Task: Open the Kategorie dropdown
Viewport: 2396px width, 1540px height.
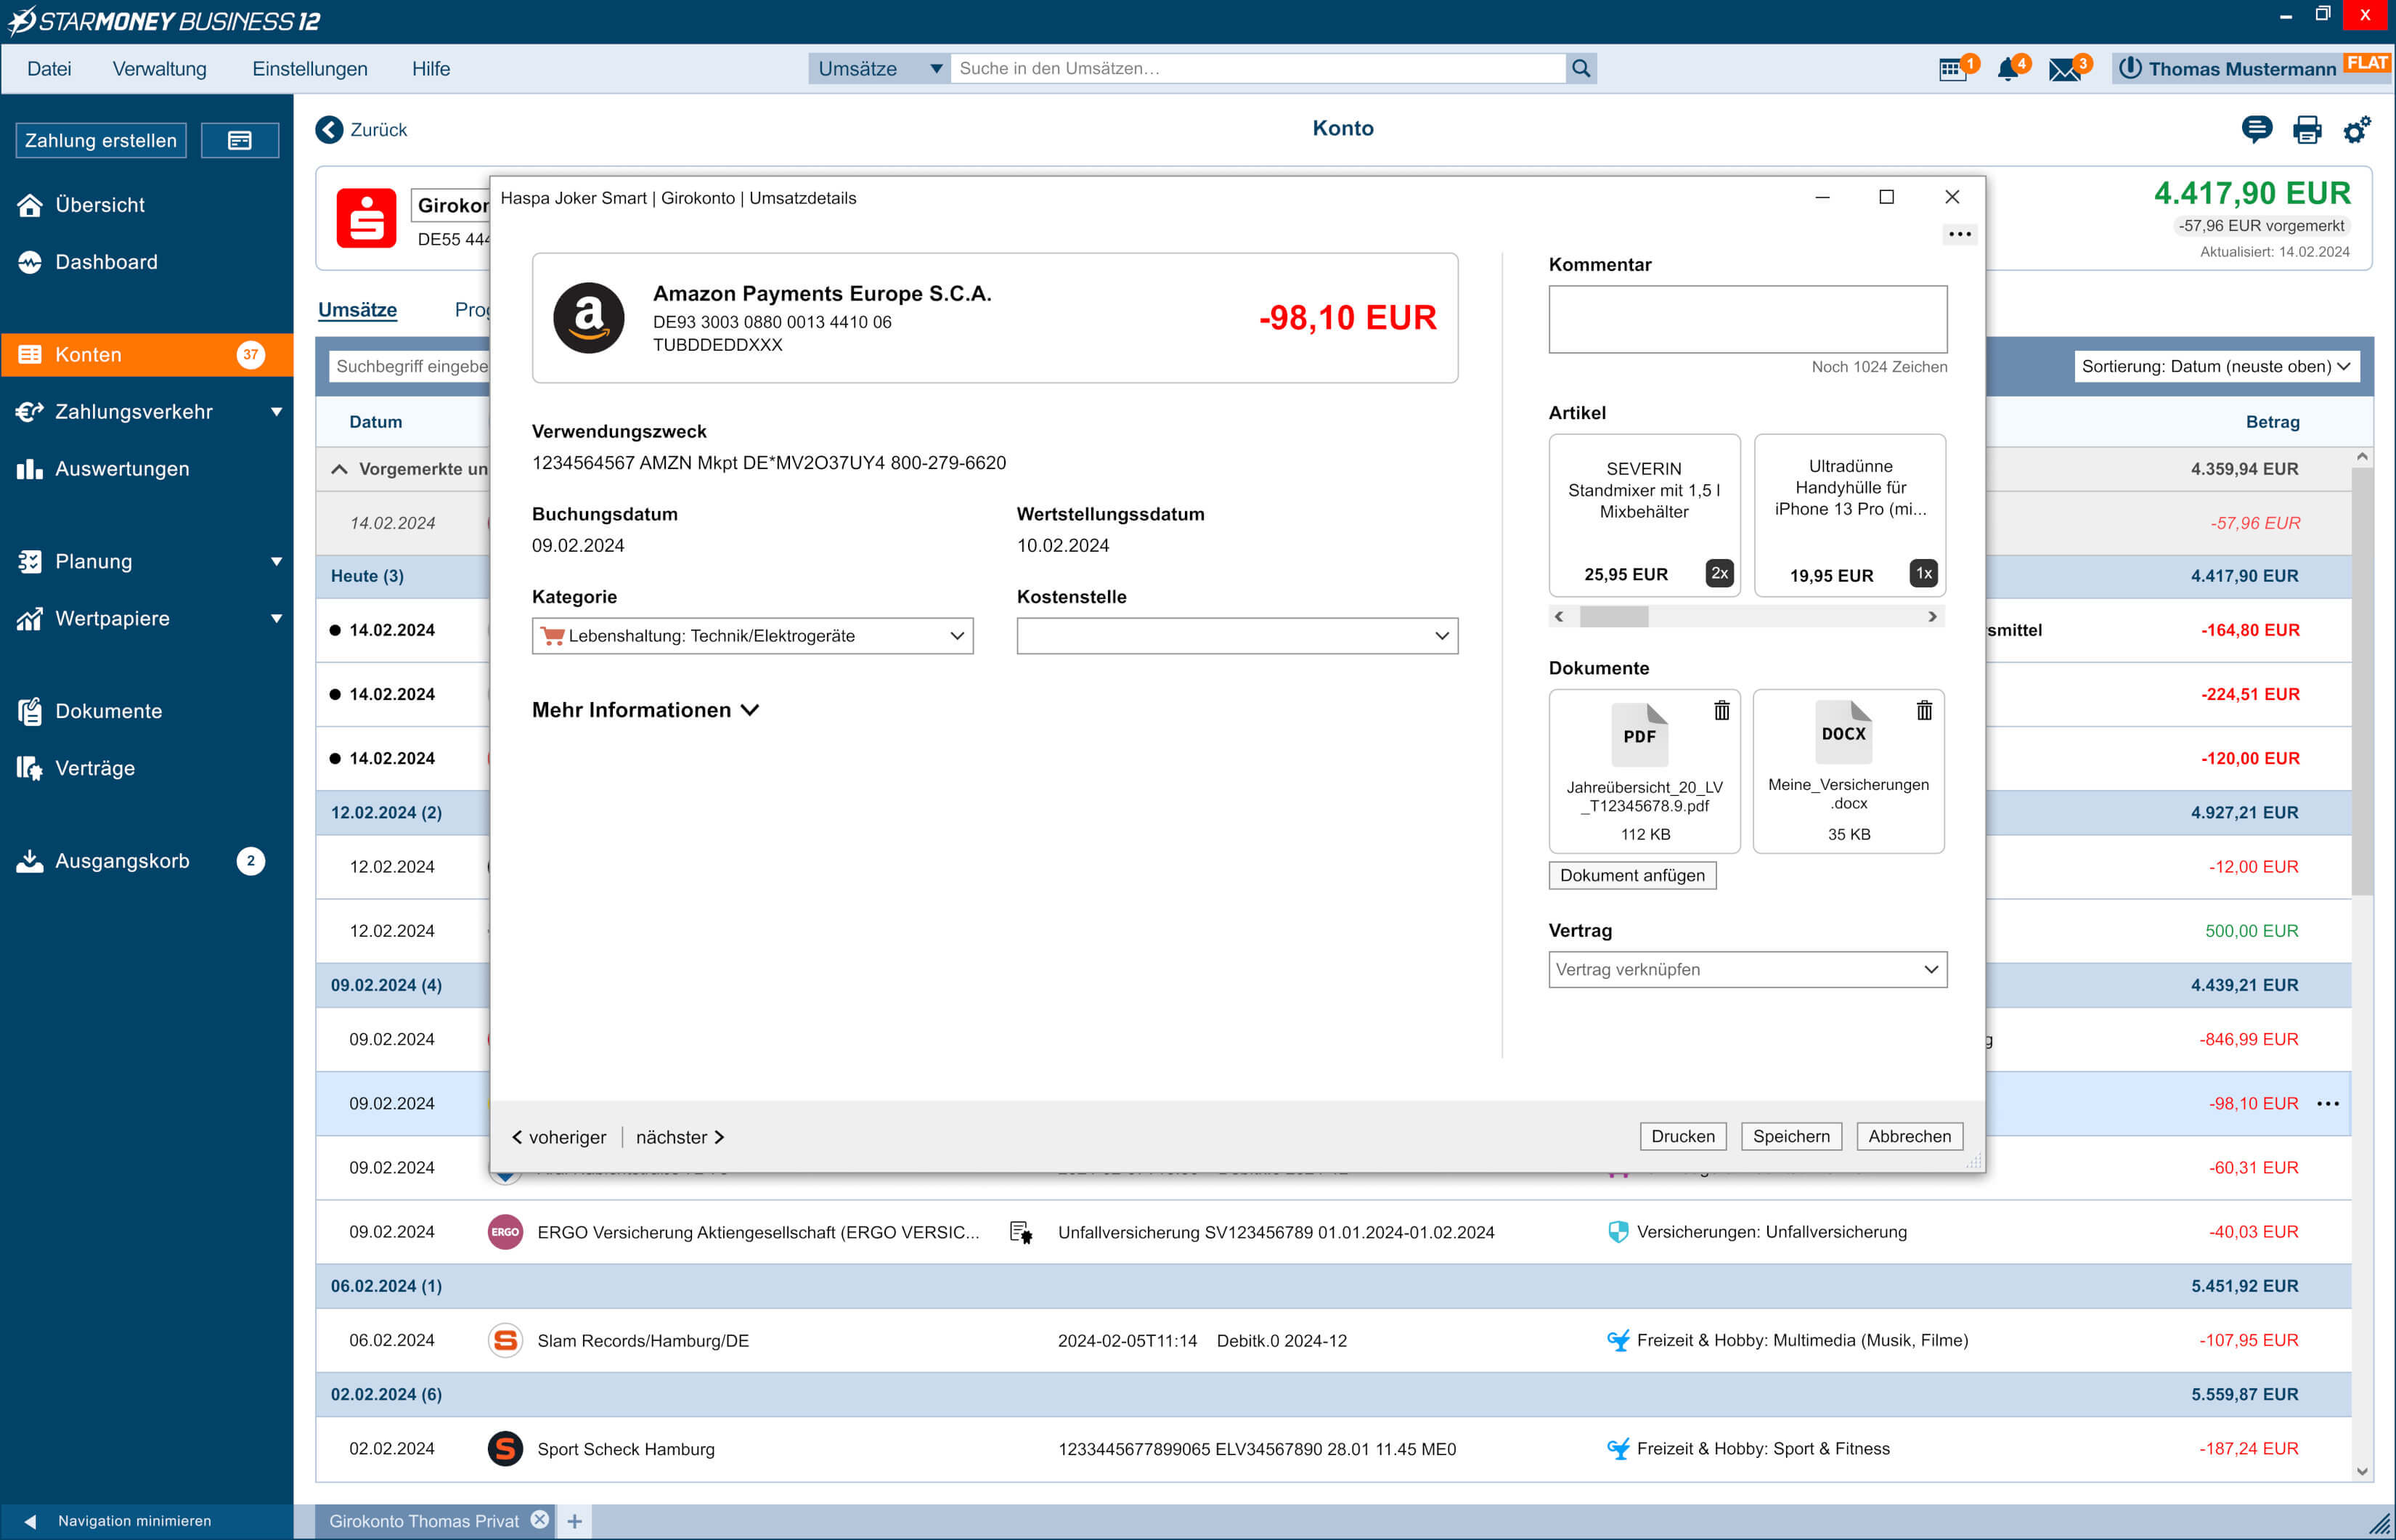Action: pyautogui.click(x=753, y=636)
